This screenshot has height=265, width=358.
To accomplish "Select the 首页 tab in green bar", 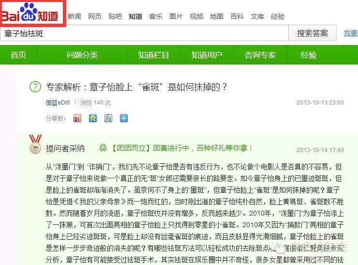I will [18, 55].
